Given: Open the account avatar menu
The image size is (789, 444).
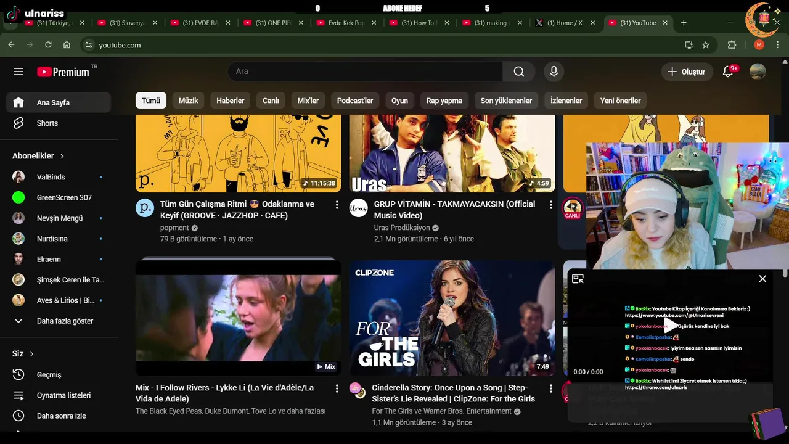Looking at the screenshot, I should pos(758,72).
